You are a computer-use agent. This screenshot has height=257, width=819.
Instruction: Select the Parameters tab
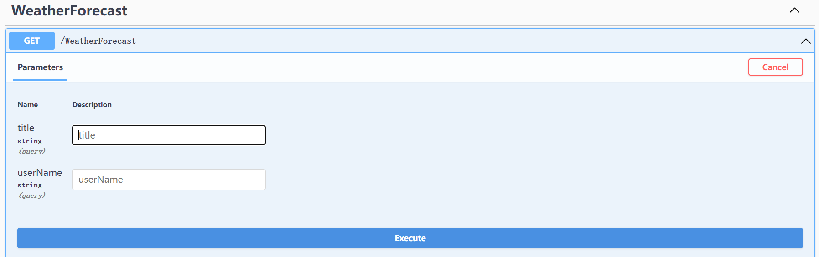pos(40,67)
